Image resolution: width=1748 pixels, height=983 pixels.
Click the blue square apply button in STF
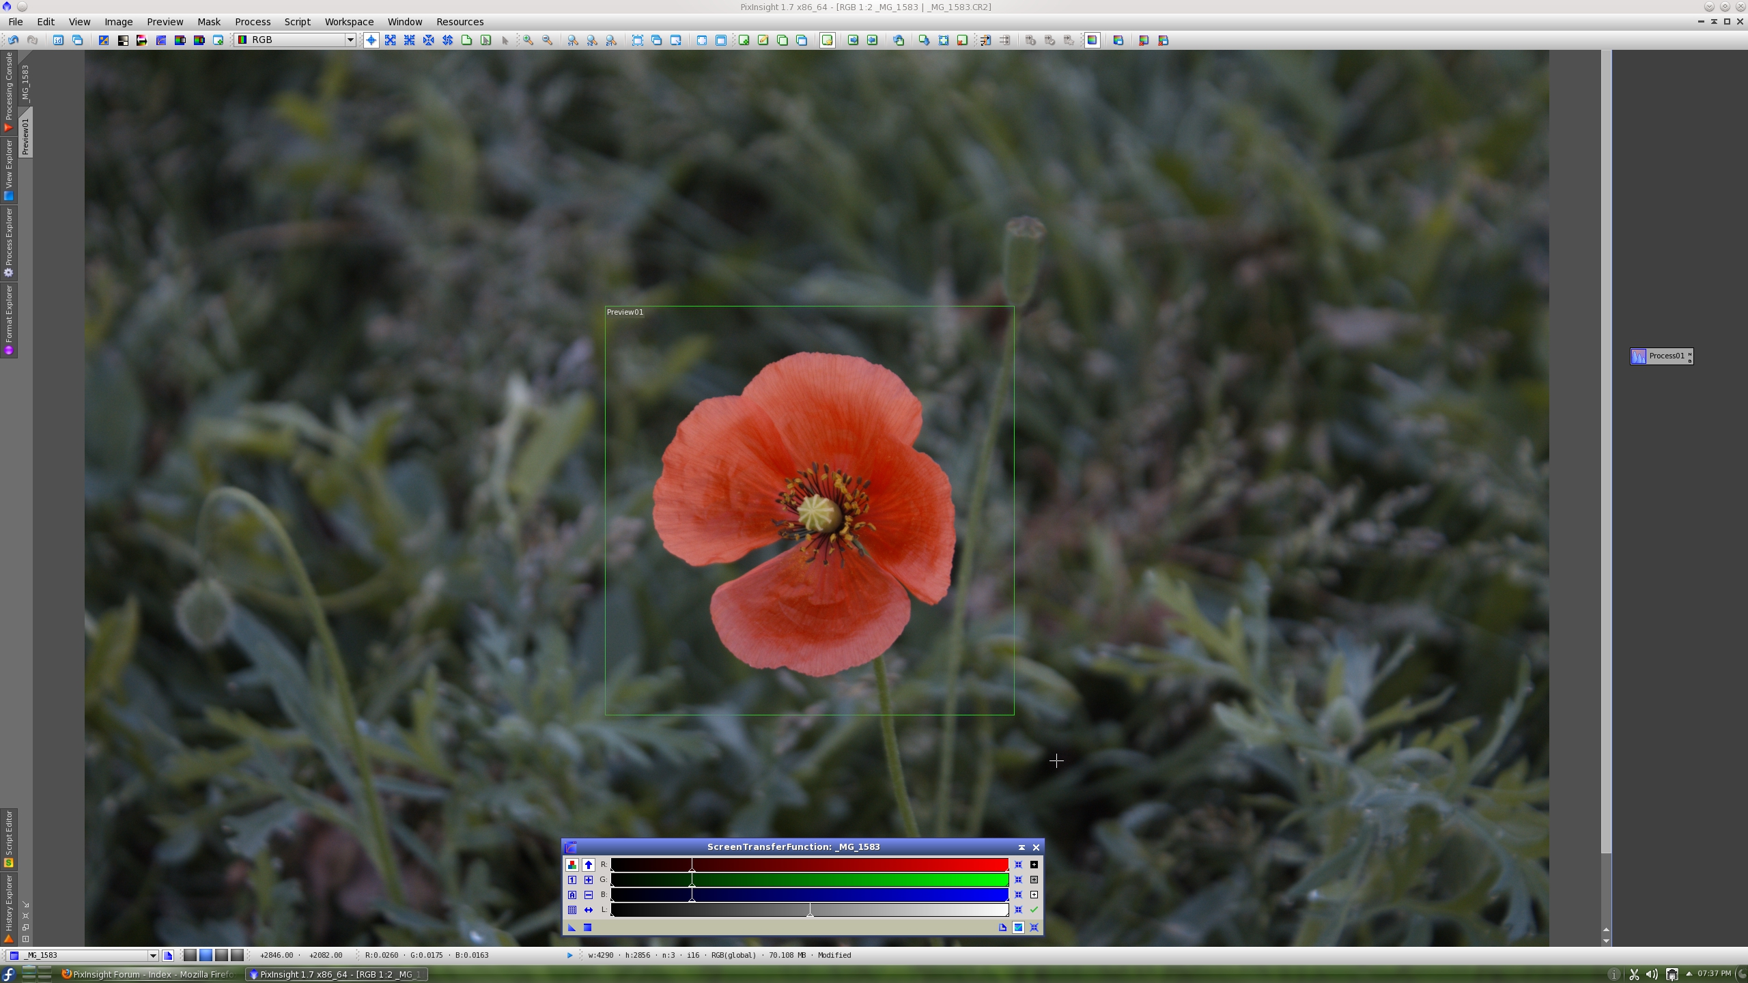[x=587, y=928]
